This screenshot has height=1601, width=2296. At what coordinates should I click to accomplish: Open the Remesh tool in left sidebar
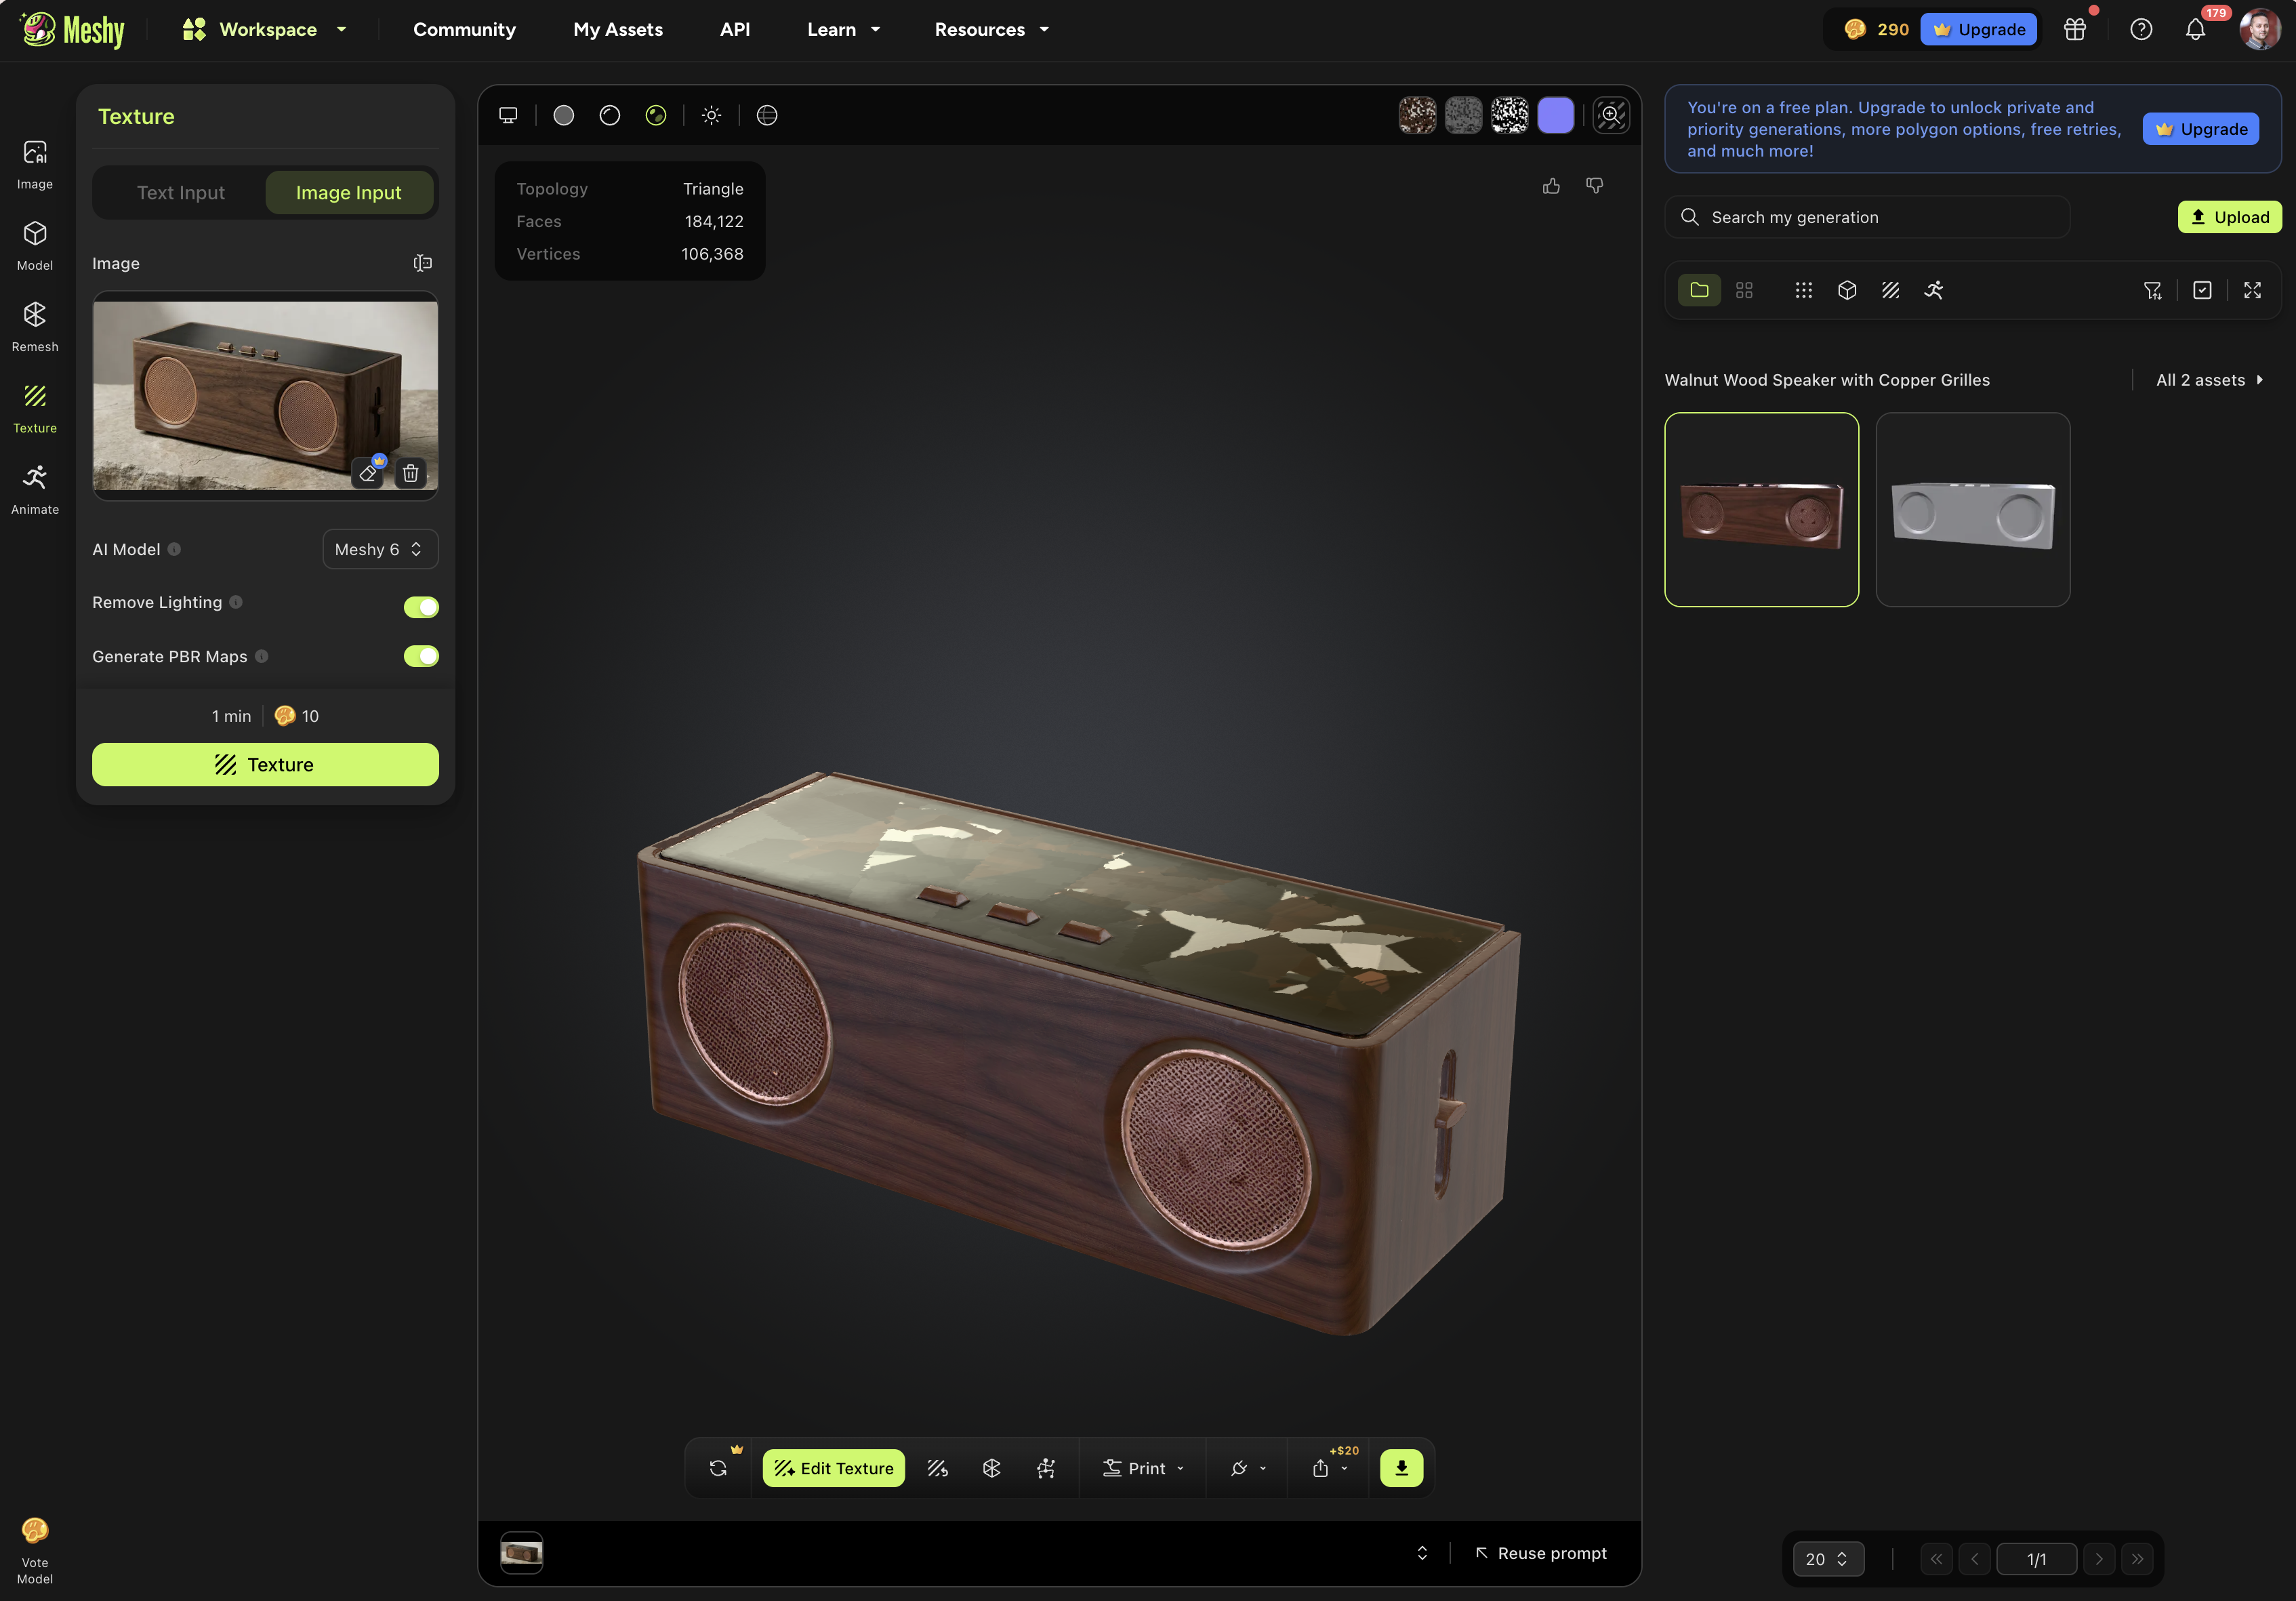tap(35, 327)
